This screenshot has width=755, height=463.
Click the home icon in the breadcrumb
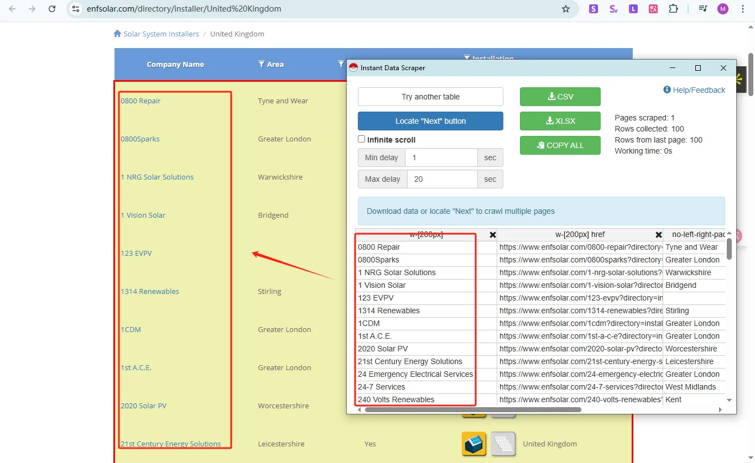(117, 34)
